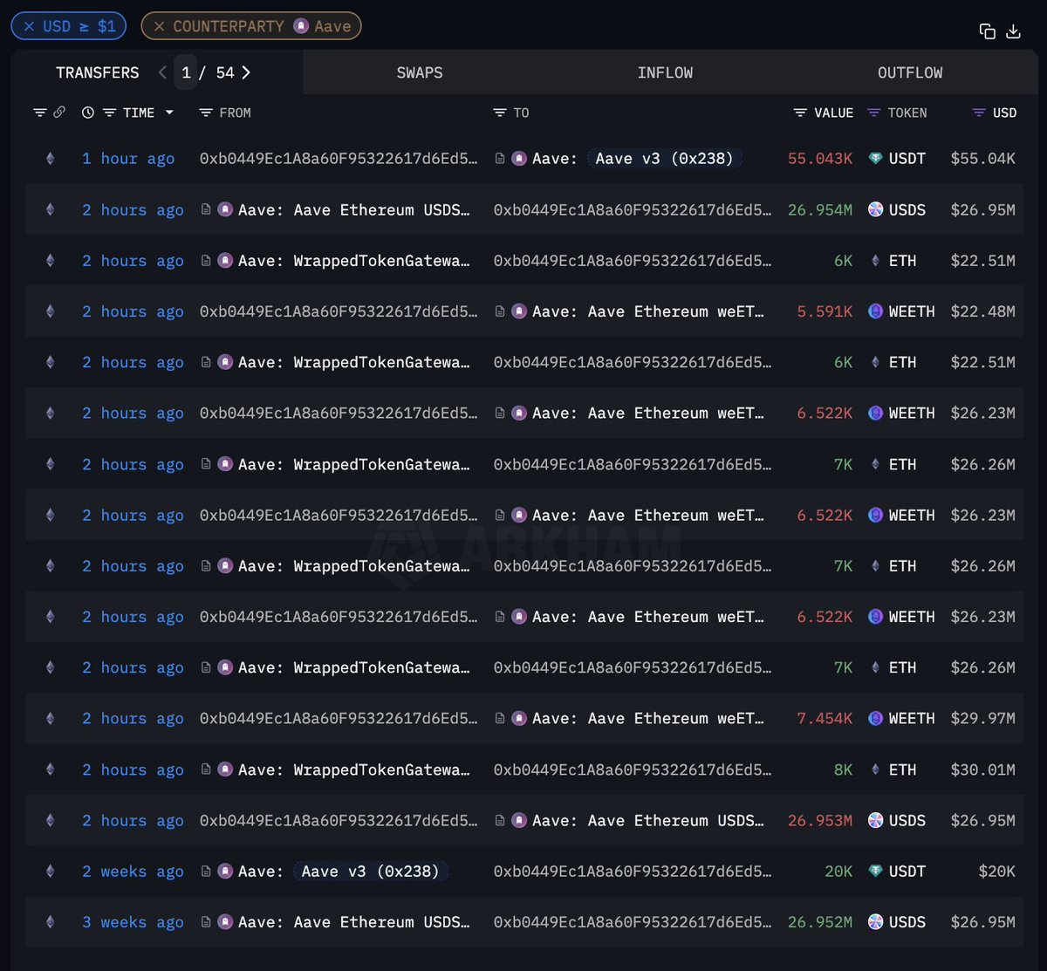Image resolution: width=1047 pixels, height=971 pixels.
Task: Open Aave Ethereum weETH recipient in $29.97M row
Action: coord(647,719)
